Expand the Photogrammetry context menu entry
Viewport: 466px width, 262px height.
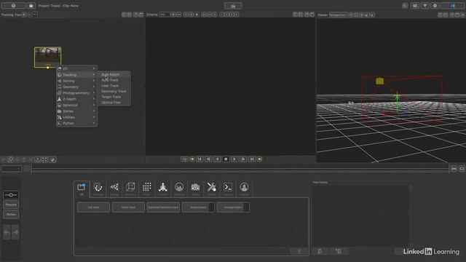point(77,93)
